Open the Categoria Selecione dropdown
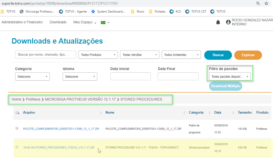Viewport: 273px width, 159px height. click(x=32, y=76)
